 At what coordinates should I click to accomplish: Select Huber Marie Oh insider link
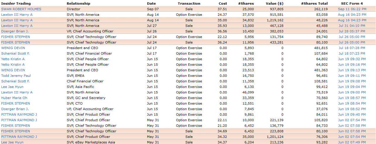[x=14, y=98]
